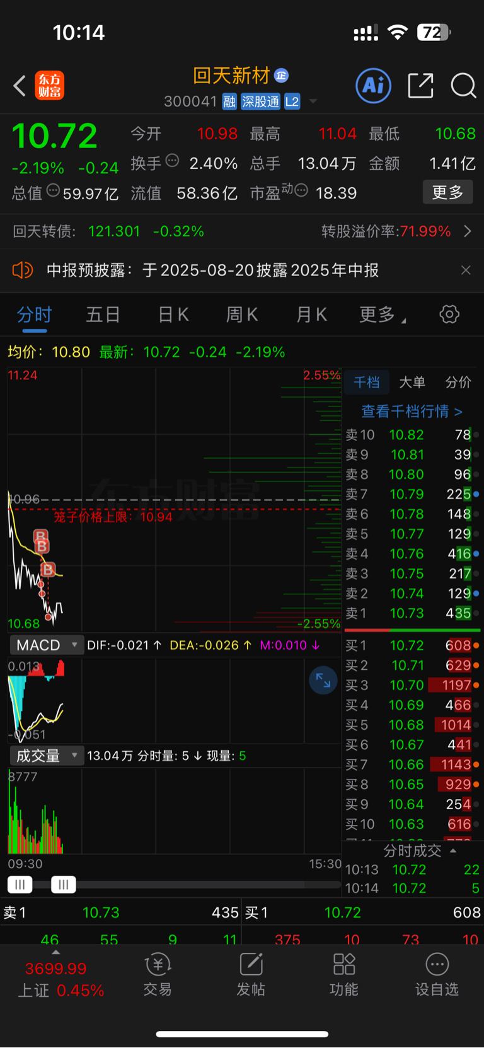Screen dimensions: 484x1048
Task: Tap info icon next to 总值
Action: tap(53, 190)
